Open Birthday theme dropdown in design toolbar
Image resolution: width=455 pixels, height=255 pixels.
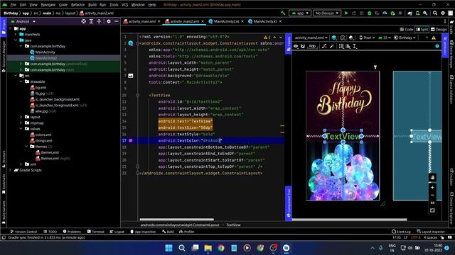point(405,38)
